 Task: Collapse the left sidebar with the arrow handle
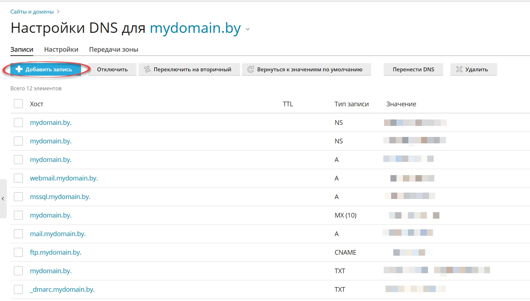click(x=3, y=199)
